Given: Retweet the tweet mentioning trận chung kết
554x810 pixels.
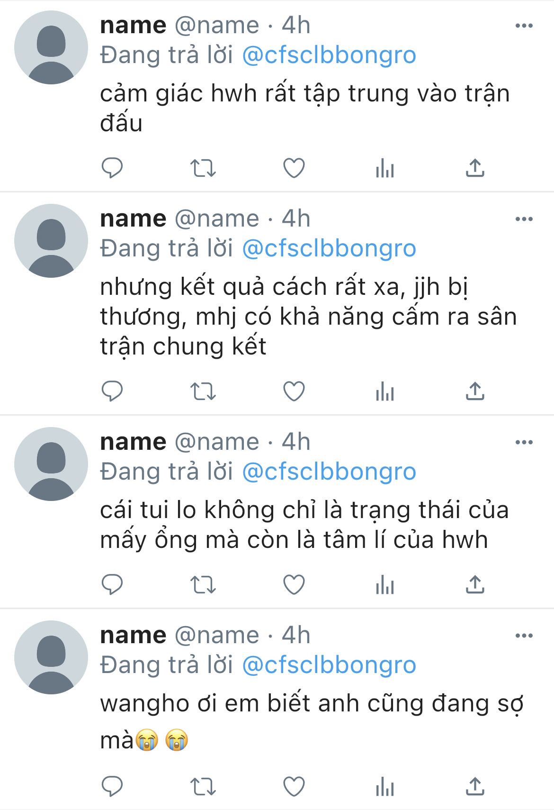Looking at the screenshot, I should (203, 391).
